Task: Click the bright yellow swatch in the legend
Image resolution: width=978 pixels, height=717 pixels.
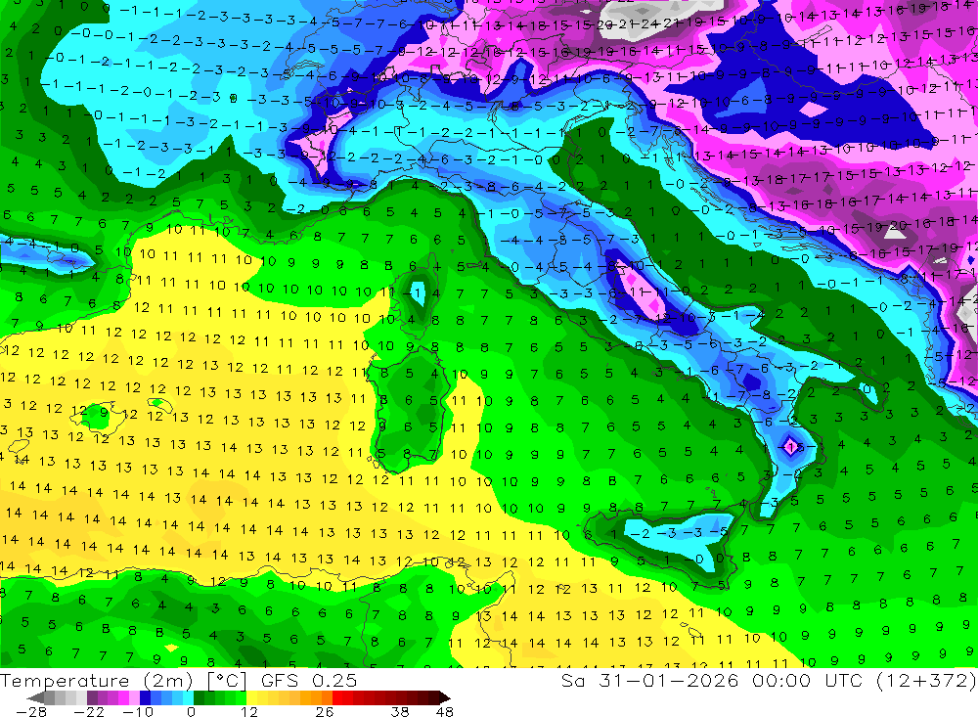Action: click(x=251, y=698)
